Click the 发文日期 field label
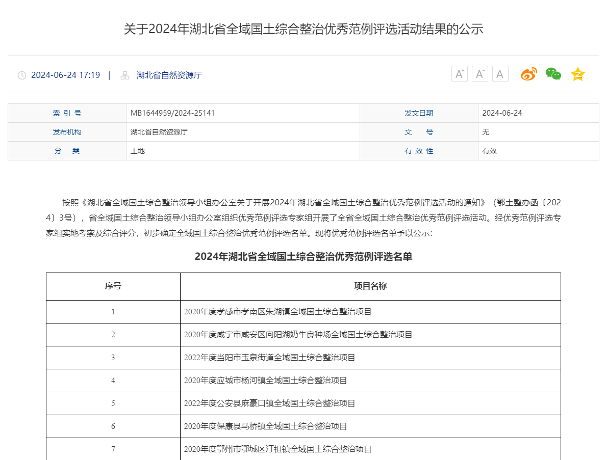The width and height of the screenshot is (606, 460). pyautogui.click(x=419, y=113)
